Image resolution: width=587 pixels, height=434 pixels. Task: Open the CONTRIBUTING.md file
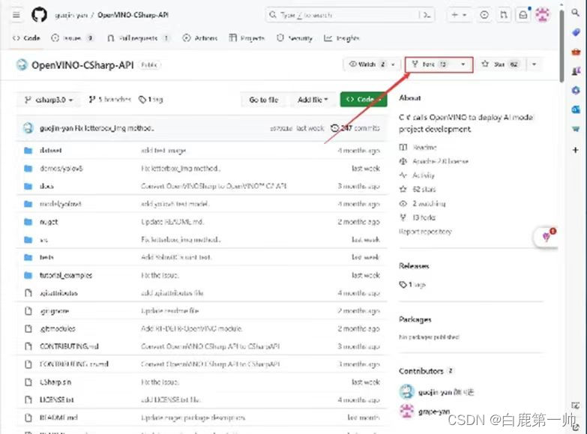69,346
